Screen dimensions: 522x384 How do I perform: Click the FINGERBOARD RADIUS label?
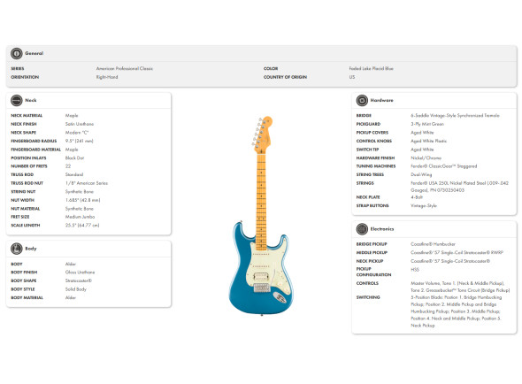click(34, 141)
